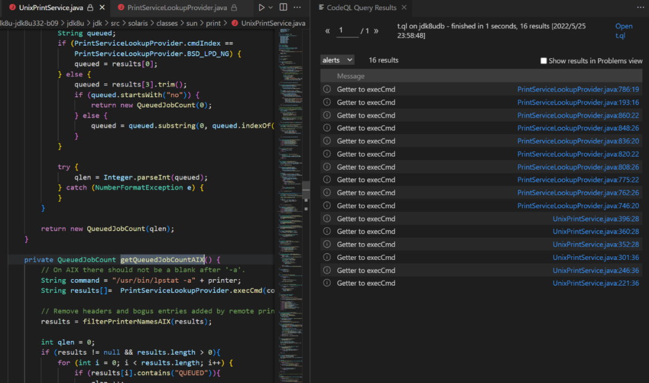Click the Open t.ql link
This screenshot has width=649, height=383.
click(624, 31)
